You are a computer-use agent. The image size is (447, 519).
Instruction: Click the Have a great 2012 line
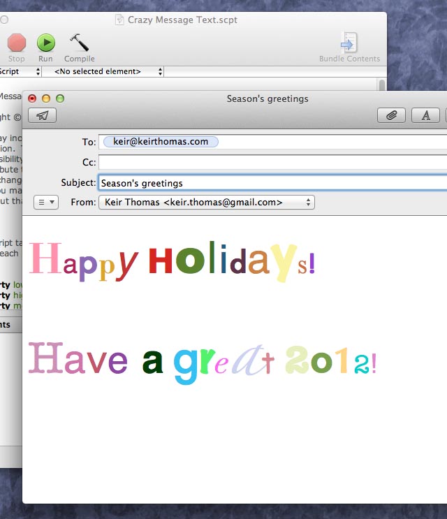click(x=203, y=360)
